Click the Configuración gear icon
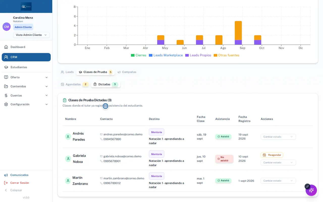323x202 pixels. [6, 104]
